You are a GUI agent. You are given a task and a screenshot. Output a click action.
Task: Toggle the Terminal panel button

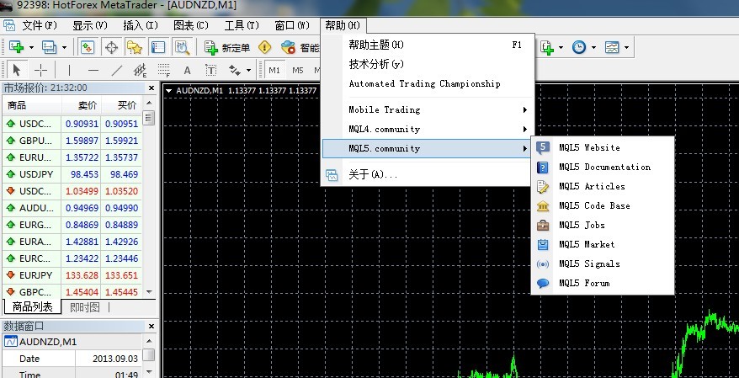point(158,47)
